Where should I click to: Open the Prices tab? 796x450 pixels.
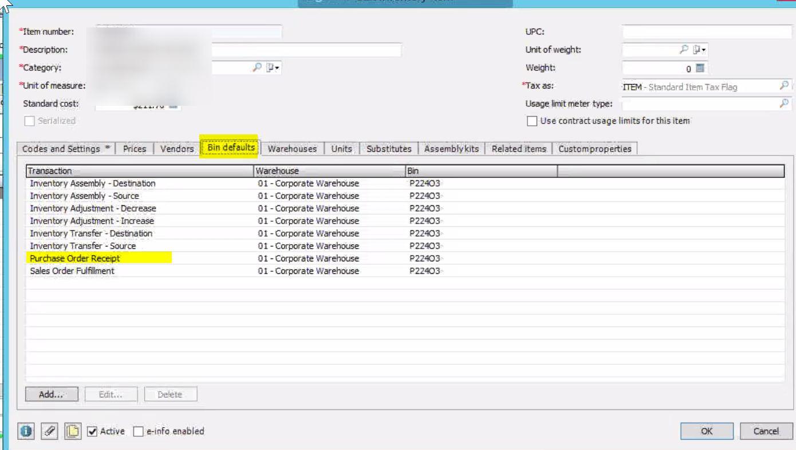point(135,149)
